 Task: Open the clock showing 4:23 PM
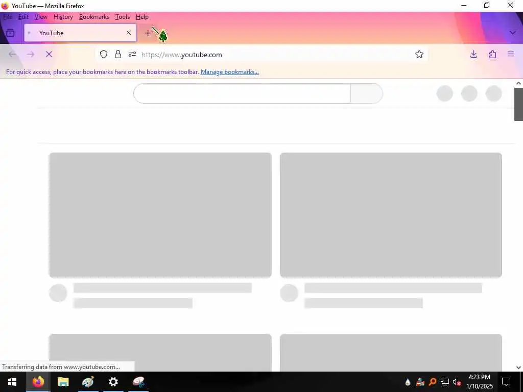479,382
